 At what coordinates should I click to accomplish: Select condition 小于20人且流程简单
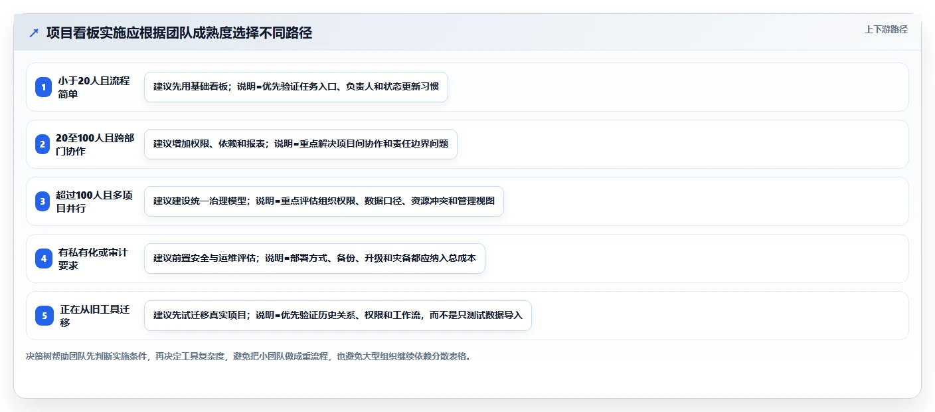click(x=94, y=87)
